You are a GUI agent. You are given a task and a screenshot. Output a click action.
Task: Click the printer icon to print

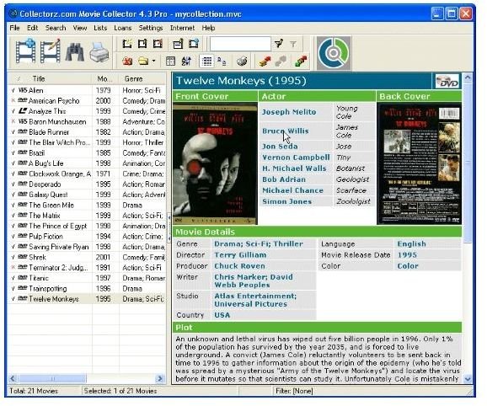[99, 52]
